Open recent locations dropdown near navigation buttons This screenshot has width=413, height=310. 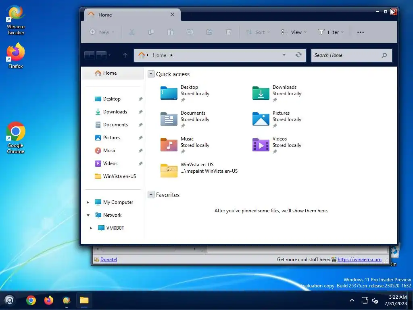[x=109, y=55]
